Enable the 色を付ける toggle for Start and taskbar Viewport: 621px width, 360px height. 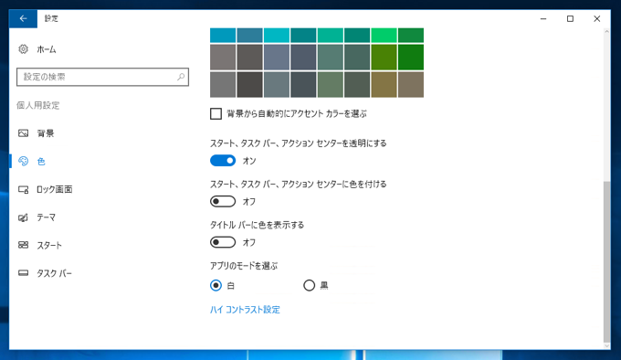223,201
